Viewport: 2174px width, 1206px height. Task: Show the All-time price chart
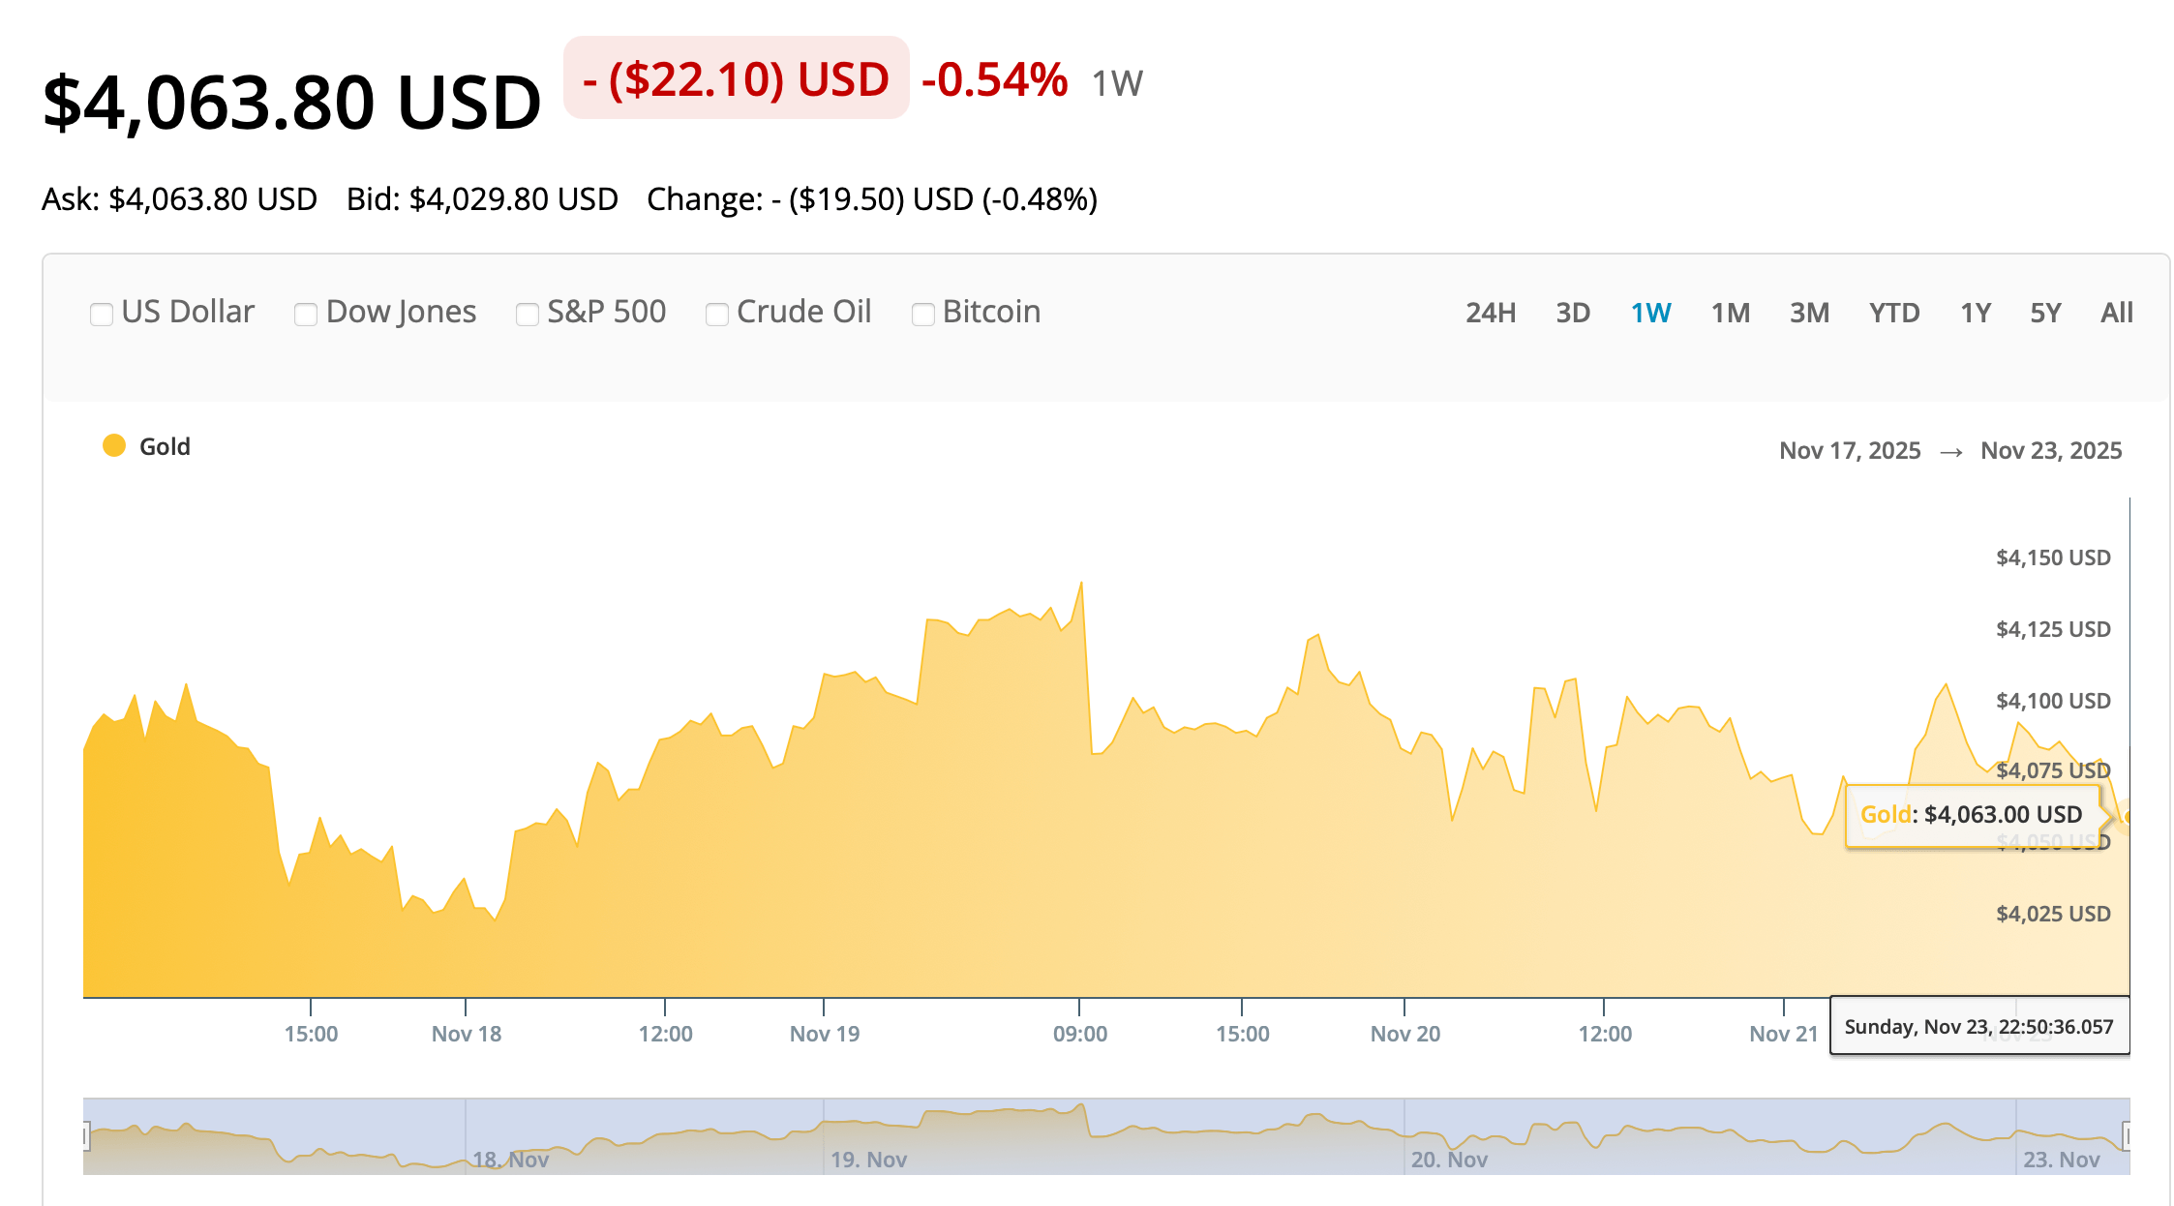pyautogui.click(x=2116, y=313)
